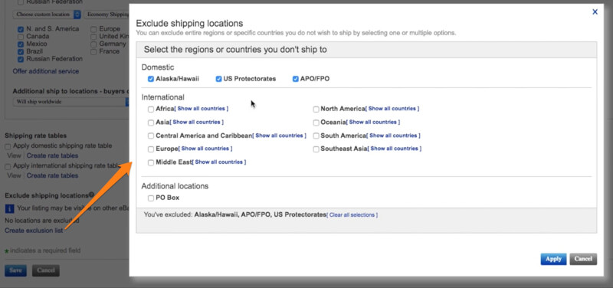Click Create exclusion list link
613x288 pixels.
(34, 231)
